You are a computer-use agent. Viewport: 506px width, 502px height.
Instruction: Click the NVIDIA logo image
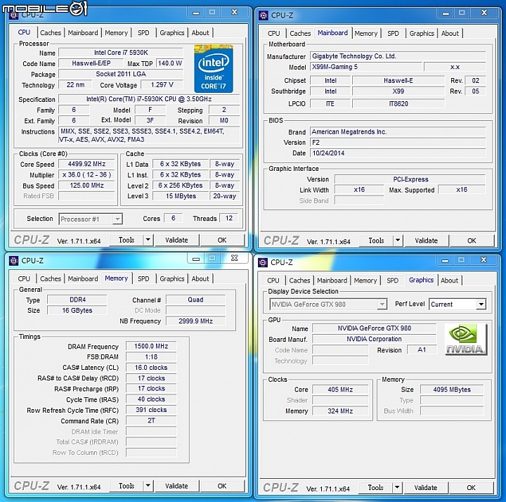(465, 340)
